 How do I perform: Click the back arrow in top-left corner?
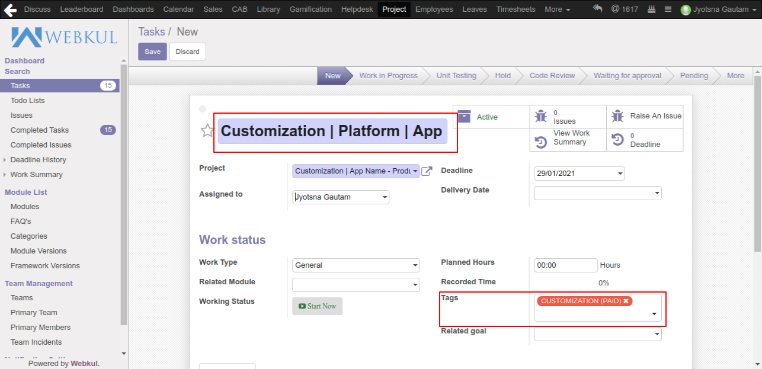pyautogui.click(x=10, y=9)
